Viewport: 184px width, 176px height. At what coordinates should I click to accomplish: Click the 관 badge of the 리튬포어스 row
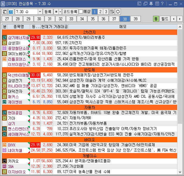[4, 59]
